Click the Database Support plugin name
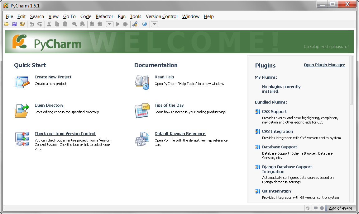 tap(280, 147)
